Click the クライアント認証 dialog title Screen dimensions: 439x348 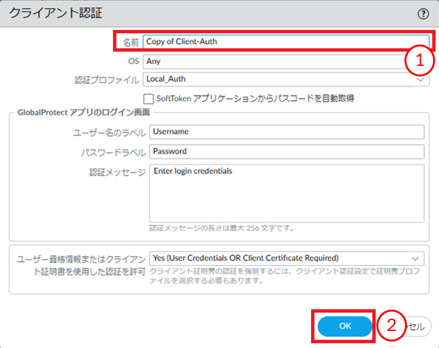click(56, 13)
